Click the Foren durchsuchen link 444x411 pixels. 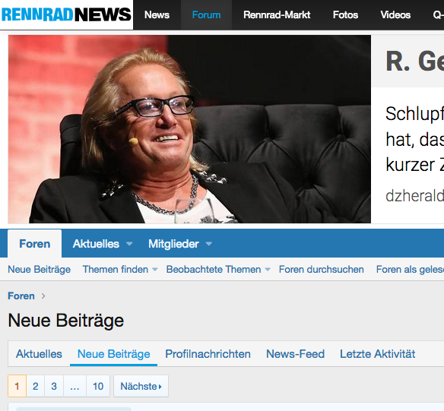[321, 270]
